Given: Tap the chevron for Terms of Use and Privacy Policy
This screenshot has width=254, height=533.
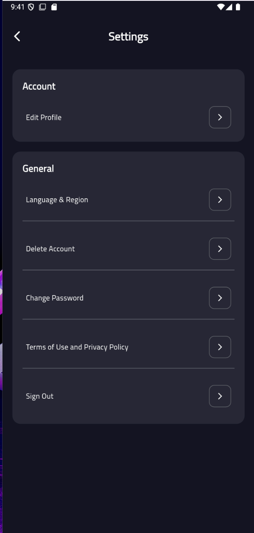Looking at the screenshot, I should (x=220, y=347).
